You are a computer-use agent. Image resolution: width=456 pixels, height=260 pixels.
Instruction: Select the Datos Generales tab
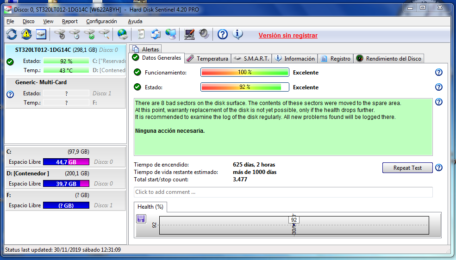click(x=156, y=57)
